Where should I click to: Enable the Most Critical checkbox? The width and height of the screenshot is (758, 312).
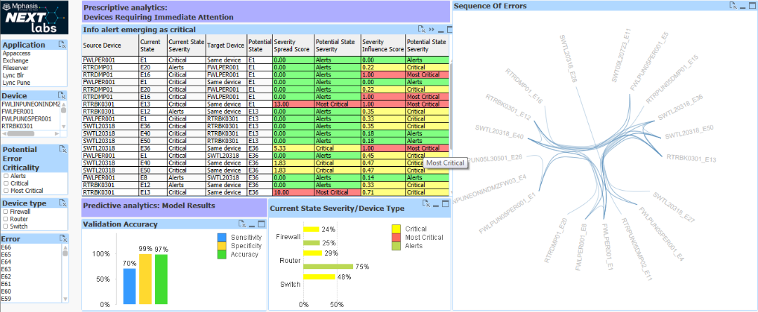[x=6, y=190]
